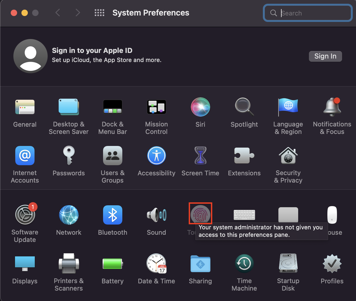
Task: Show all preferences grid button
Action: (x=100, y=13)
